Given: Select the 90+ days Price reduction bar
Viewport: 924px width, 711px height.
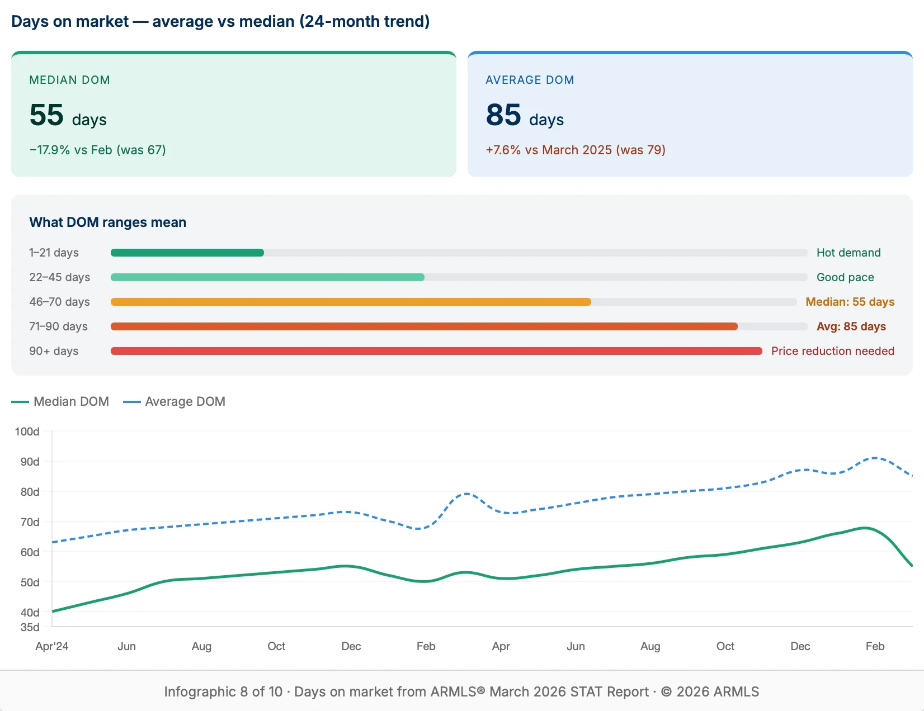Looking at the screenshot, I should tap(436, 351).
